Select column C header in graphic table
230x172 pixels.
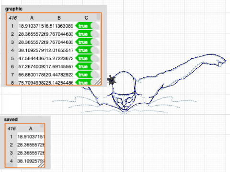(x=86, y=18)
